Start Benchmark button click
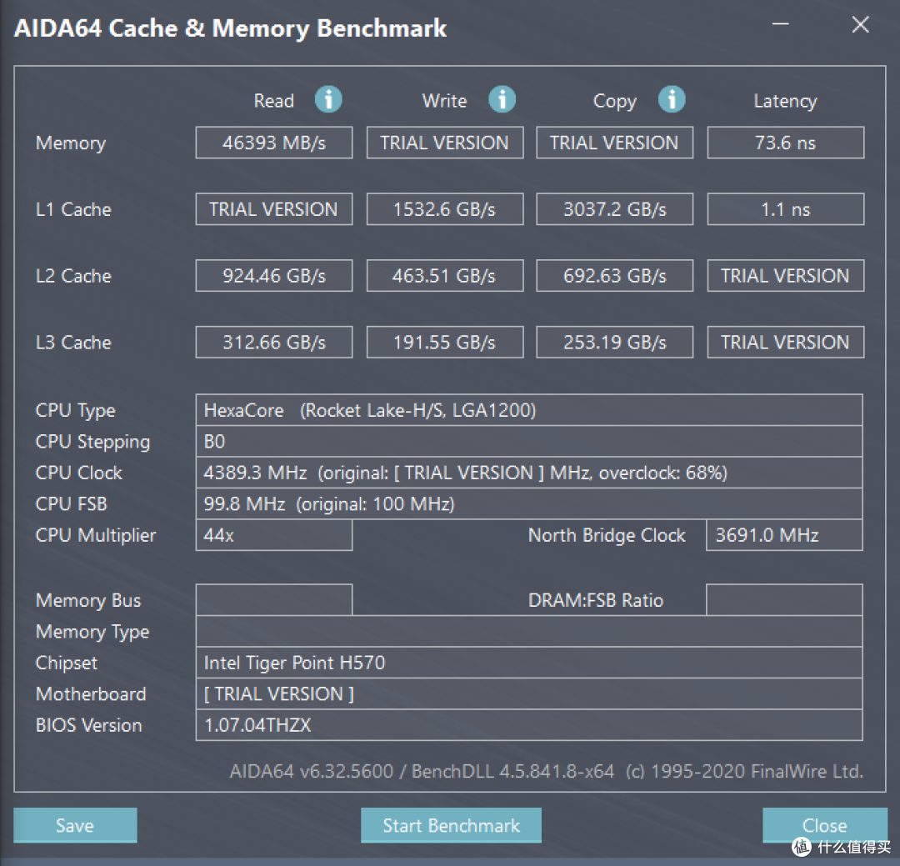This screenshot has width=900, height=866. (451, 825)
